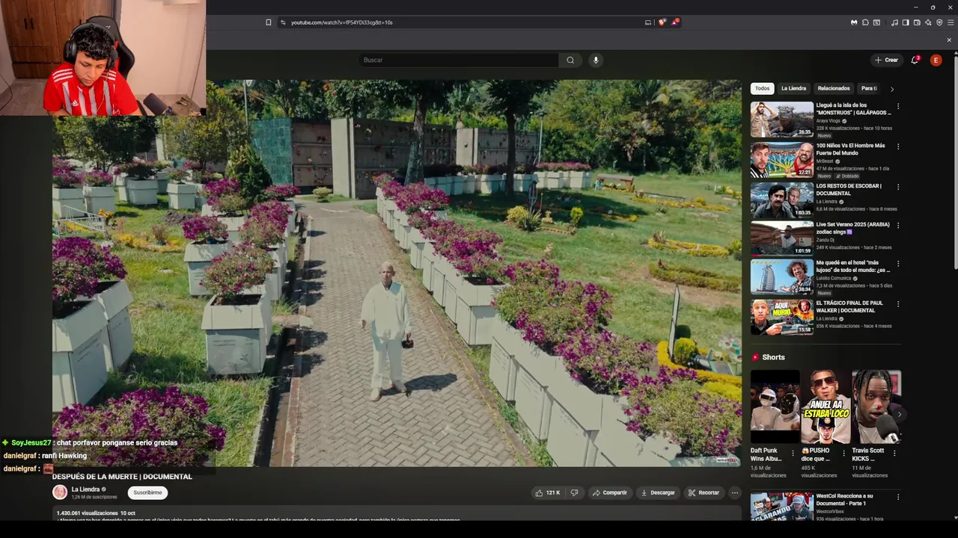Click the cast/screen icon in address bar
This screenshot has width=958, height=538.
(x=648, y=22)
